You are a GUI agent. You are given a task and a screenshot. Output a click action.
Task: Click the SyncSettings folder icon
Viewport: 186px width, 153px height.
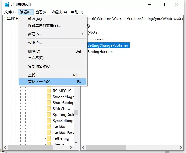(49, 121)
